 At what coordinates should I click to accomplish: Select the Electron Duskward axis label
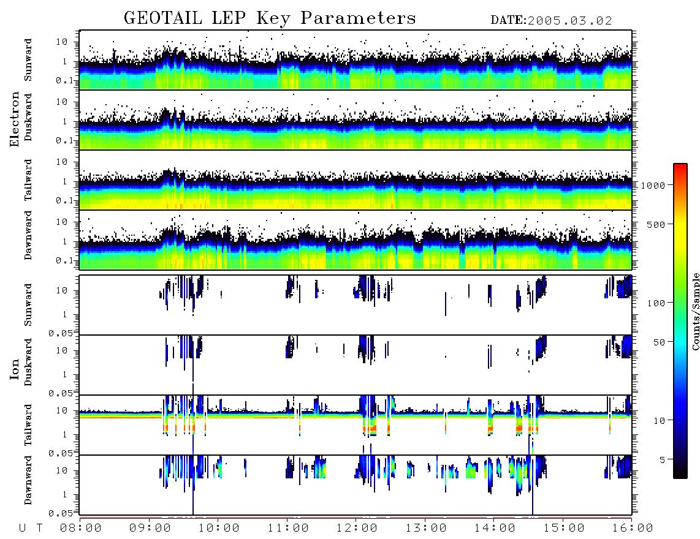[28, 118]
